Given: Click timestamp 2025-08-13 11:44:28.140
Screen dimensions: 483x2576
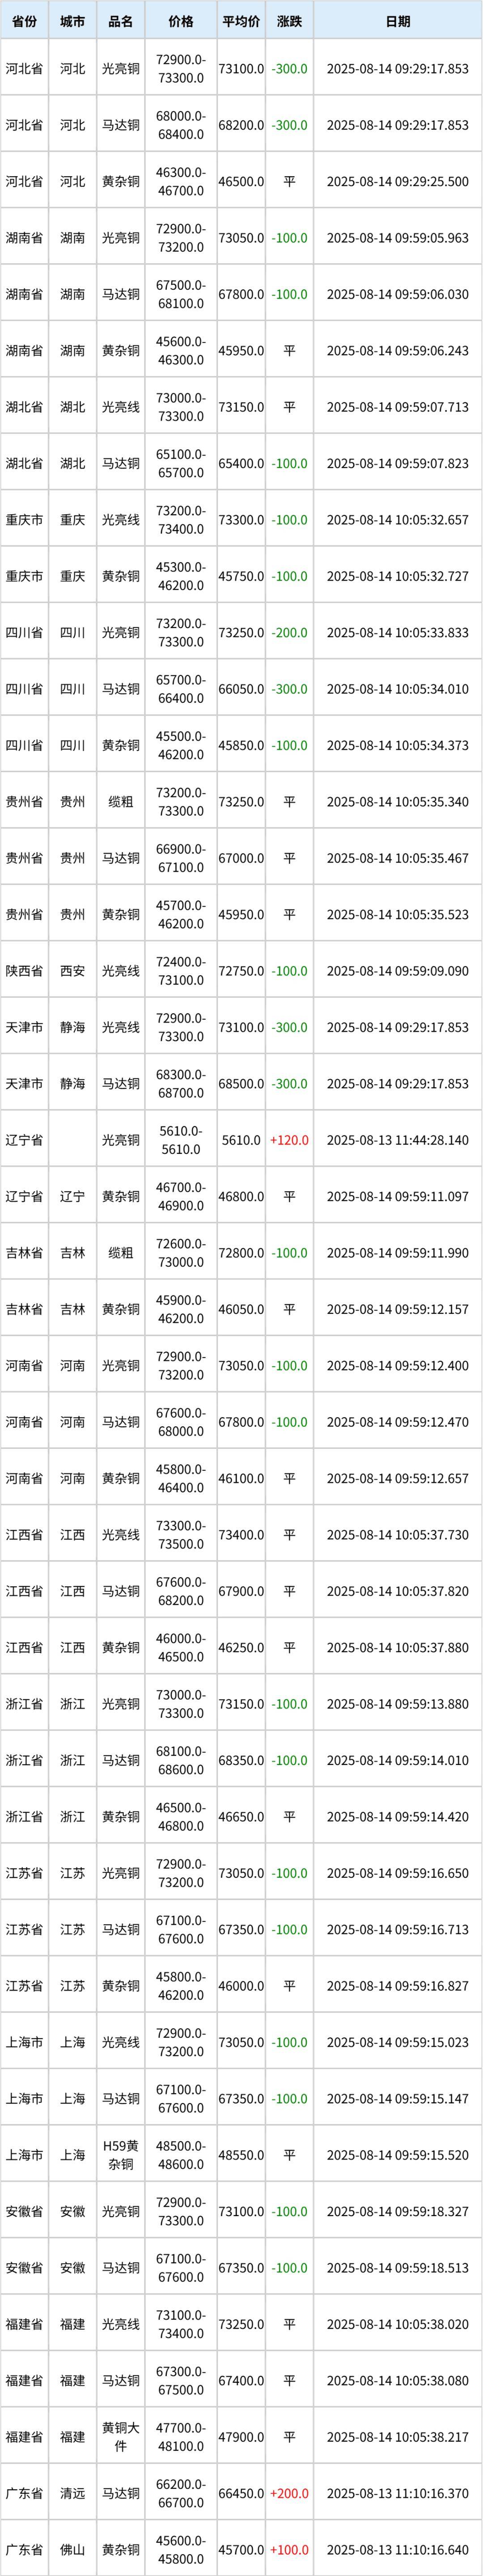Looking at the screenshot, I should [x=397, y=1140].
